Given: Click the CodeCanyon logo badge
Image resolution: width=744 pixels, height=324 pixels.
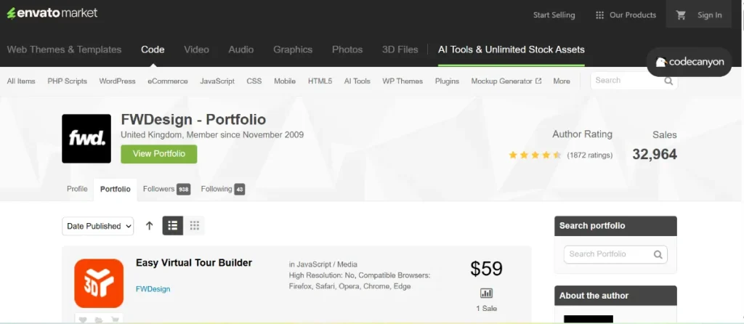Looking at the screenshot, I should tap(690, 62).
